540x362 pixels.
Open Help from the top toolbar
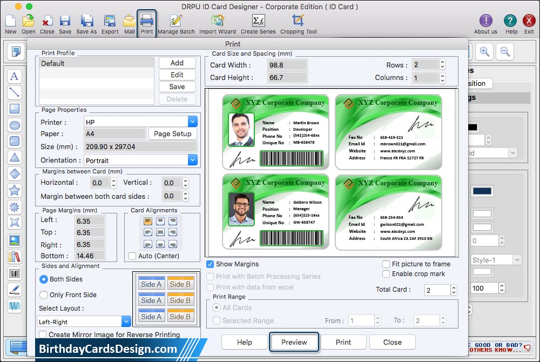(x=511, y=24)
